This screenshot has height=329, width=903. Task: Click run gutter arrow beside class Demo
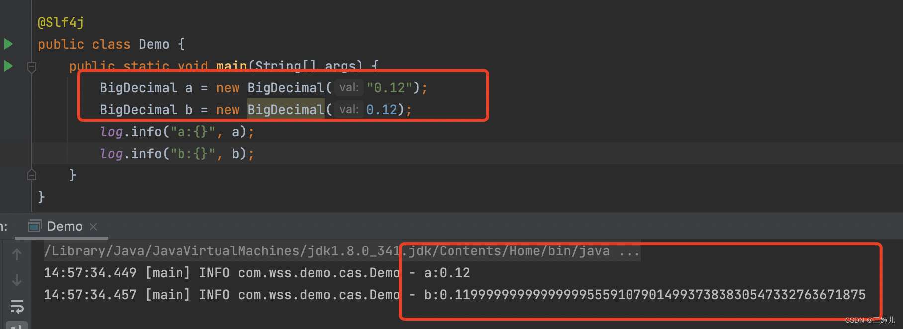point(8,44)
